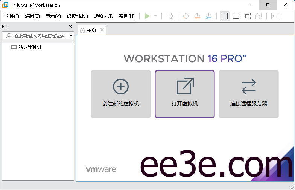Select 我的计算机 in library tree
The height and width of the screenshot is (190, 295).
pyautogui.click(x=26, y=47)
